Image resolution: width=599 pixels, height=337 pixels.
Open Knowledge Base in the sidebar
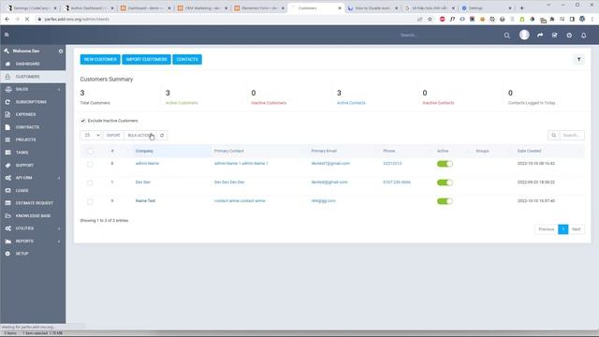(x=33, y=216)
